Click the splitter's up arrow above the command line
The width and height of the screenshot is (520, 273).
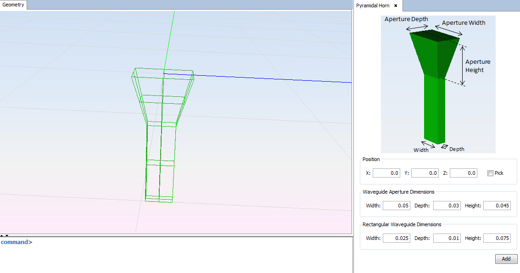click(x=2, y=235)
